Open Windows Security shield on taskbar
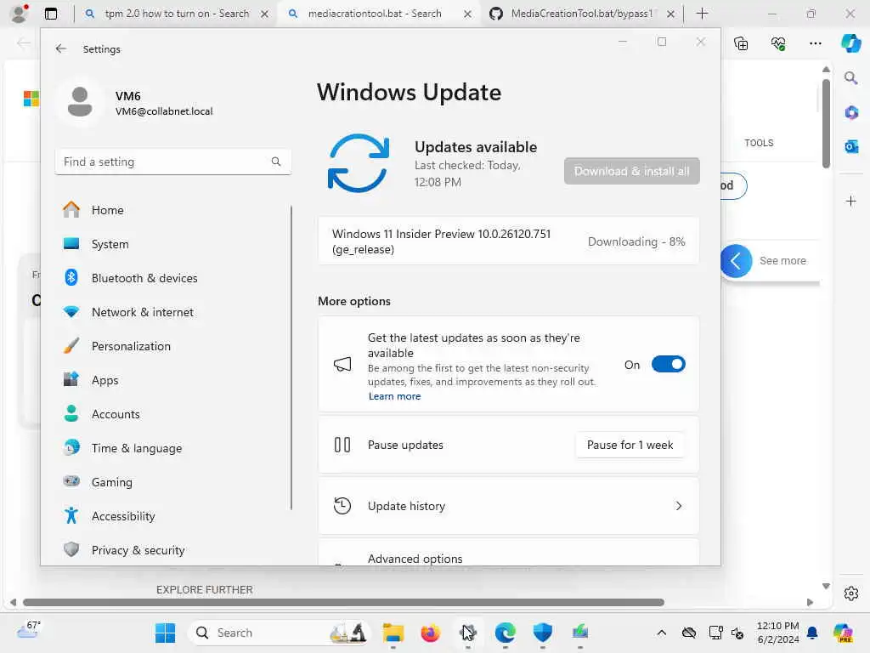This screenshot has width=870, height=653. (x=542, y=633)
